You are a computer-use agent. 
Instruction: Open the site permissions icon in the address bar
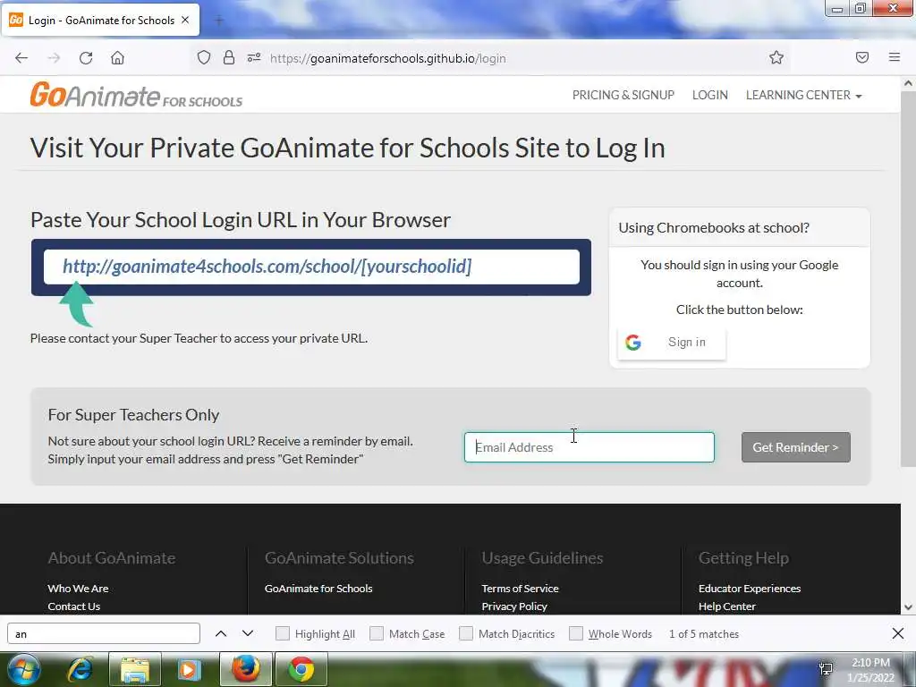pos(253,57)
